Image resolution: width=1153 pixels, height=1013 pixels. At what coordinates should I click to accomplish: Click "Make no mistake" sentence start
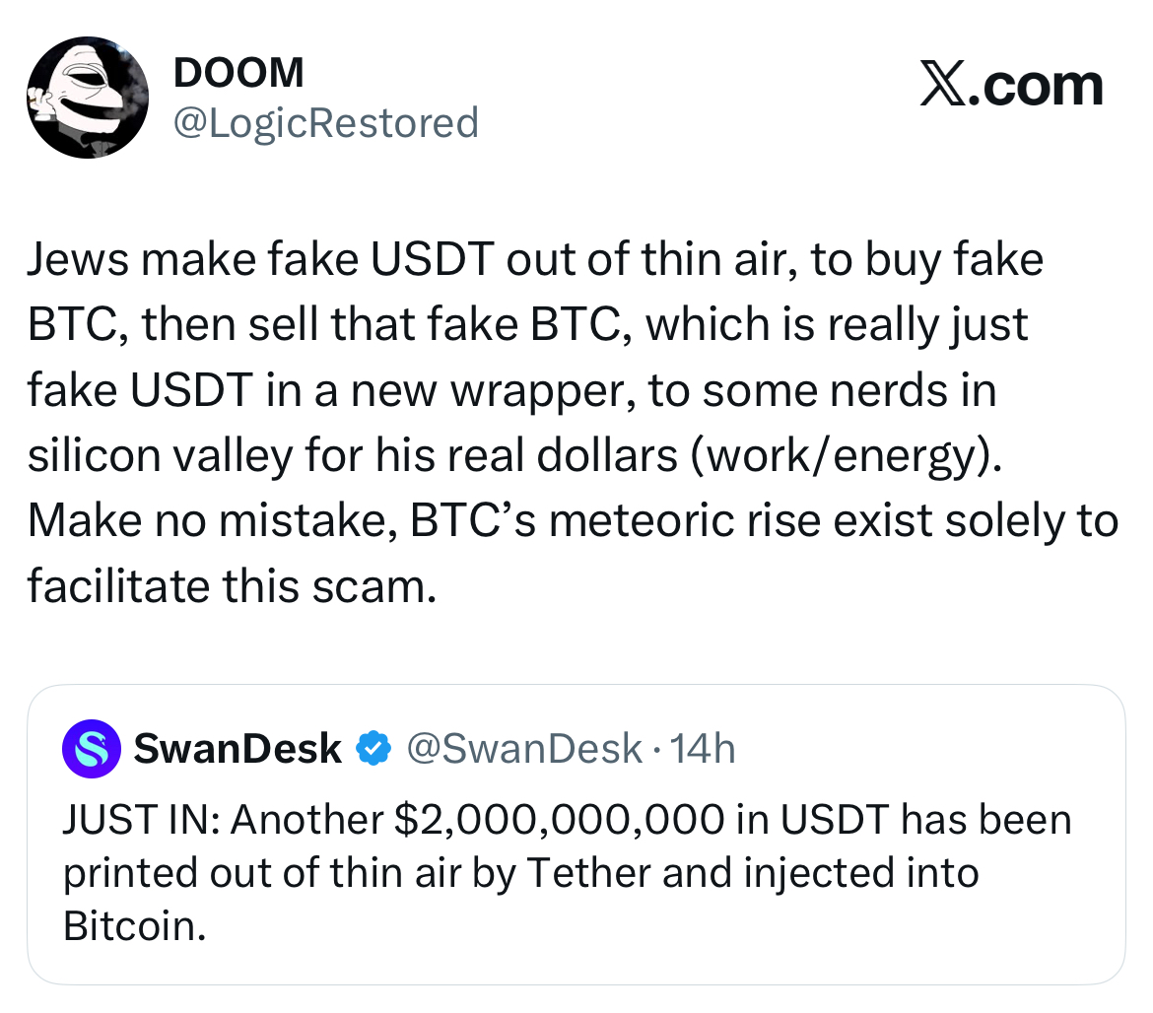(207, 521)
